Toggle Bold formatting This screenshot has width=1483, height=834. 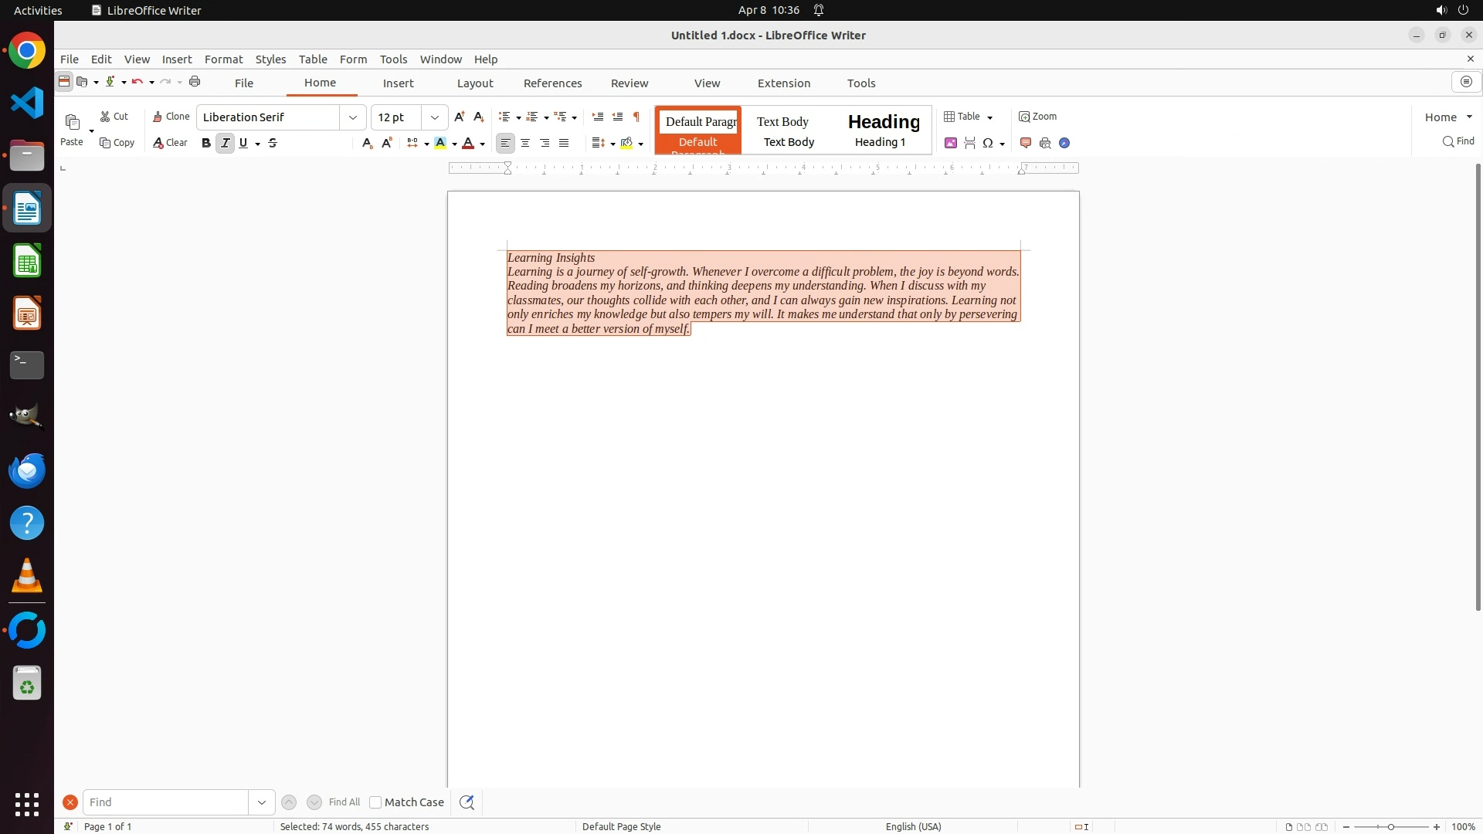pos(205,143)
